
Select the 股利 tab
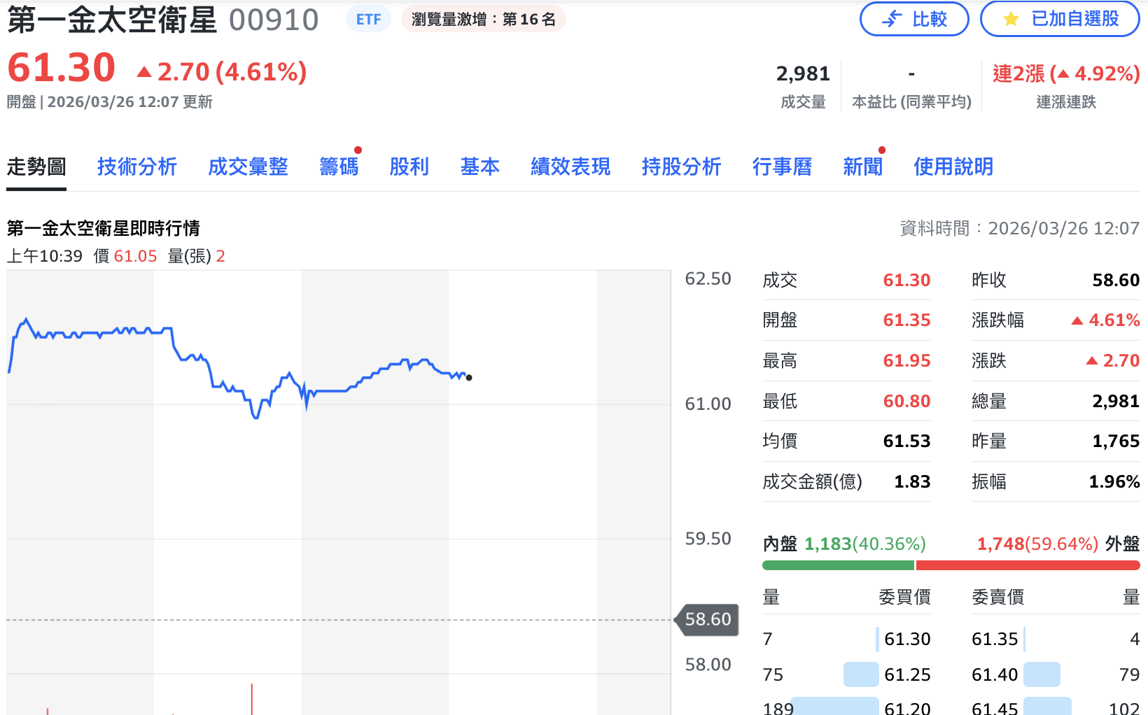click(x=409, y=167)
